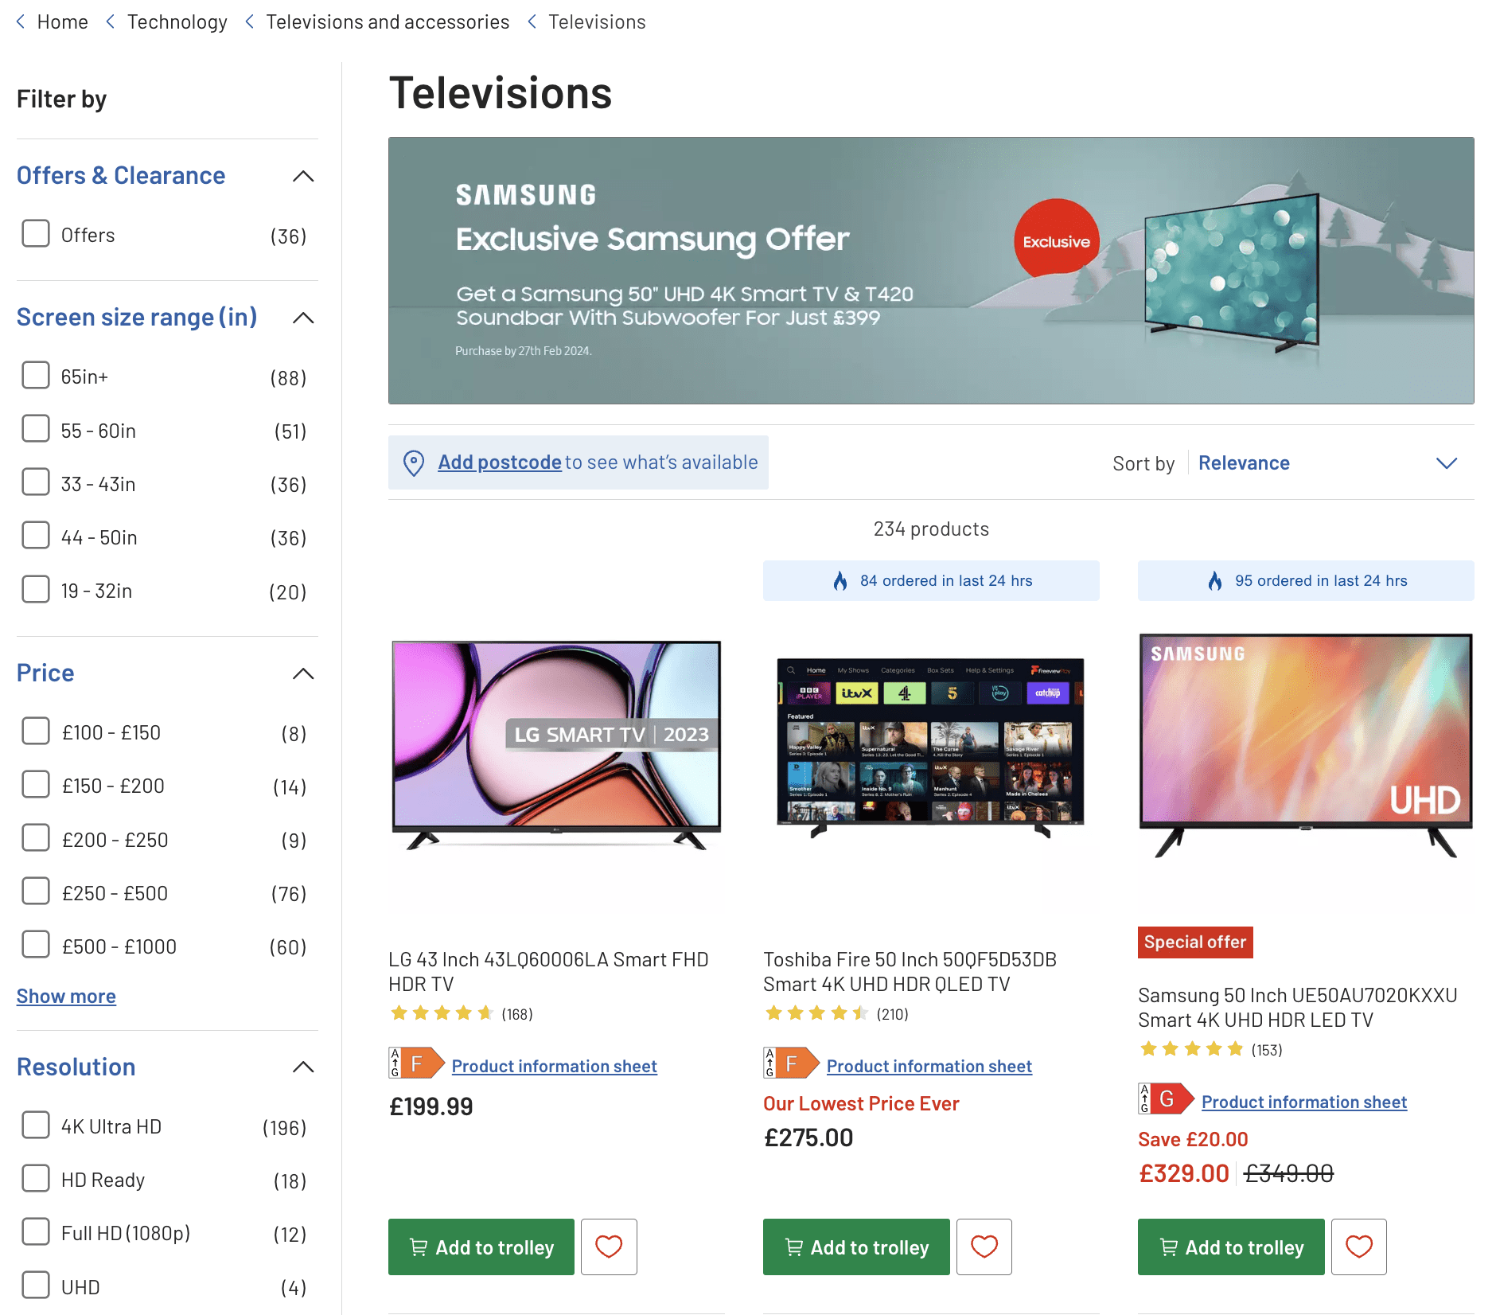Enable the 19 - 32in size filter
Image resolution: width=1496 pixels, height=1315 pixels.
[36, 590]
